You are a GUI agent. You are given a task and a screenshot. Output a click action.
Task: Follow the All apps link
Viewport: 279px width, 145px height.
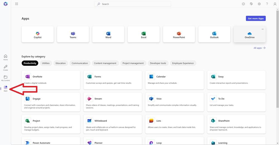tap(259, 48)
